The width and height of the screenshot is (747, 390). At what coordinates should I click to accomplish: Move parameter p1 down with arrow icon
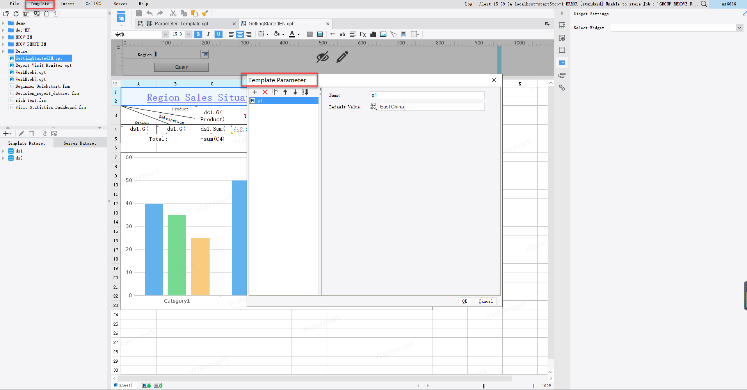295,92
